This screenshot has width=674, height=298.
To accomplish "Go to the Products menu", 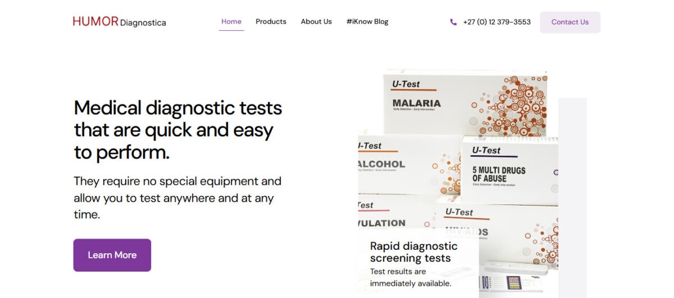I will pos(271,22).
